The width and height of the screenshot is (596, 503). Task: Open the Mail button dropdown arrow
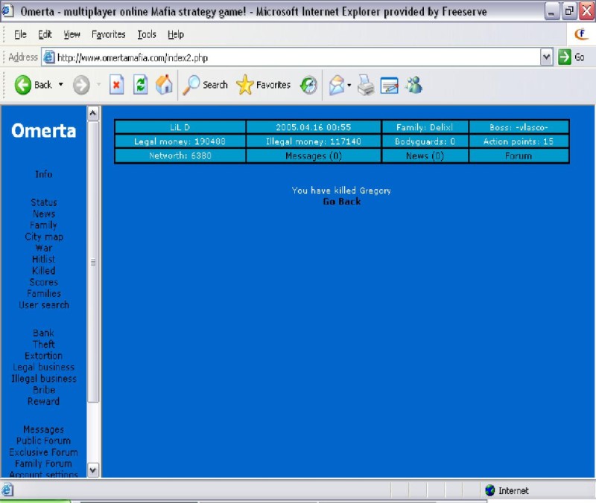click(349, 85)
